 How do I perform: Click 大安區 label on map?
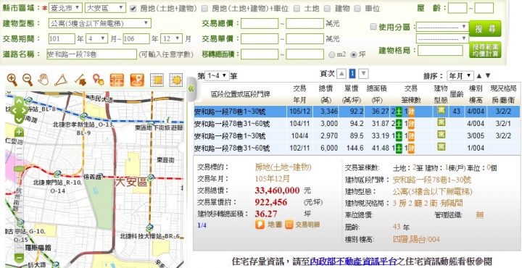[x=130, y=182]
